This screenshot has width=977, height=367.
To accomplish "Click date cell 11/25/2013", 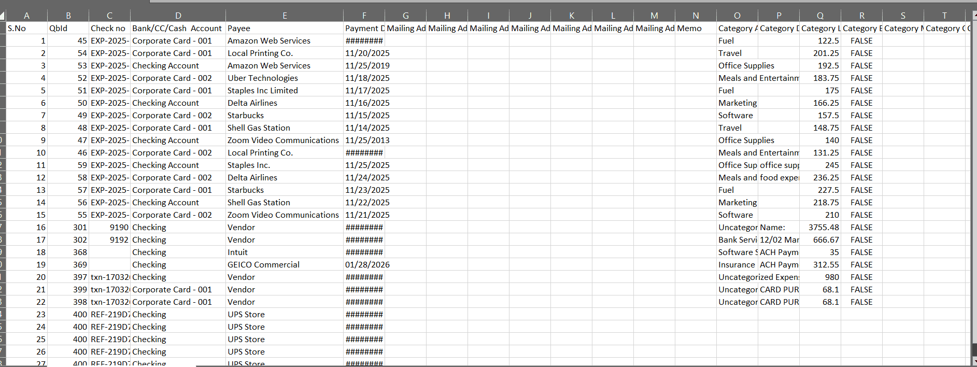I will tap(364, 140).
